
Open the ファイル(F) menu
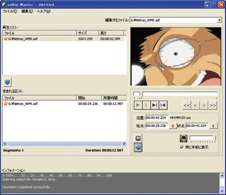point(10,11)
